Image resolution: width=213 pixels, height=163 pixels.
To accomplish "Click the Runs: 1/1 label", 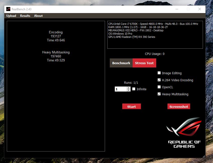I will [131, 83].
